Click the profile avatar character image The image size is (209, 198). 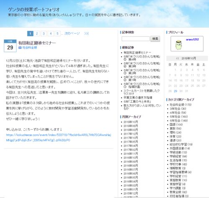tap(178, 45)
